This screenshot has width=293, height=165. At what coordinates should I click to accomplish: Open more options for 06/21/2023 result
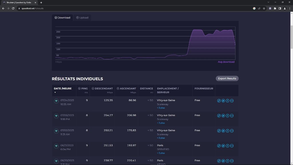(232, 146)
